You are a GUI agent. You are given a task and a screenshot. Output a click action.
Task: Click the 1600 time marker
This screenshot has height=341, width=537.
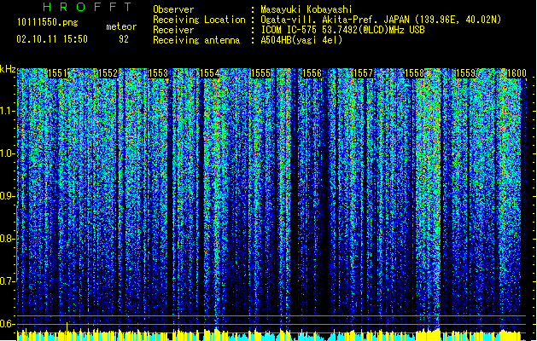point(517,73)
